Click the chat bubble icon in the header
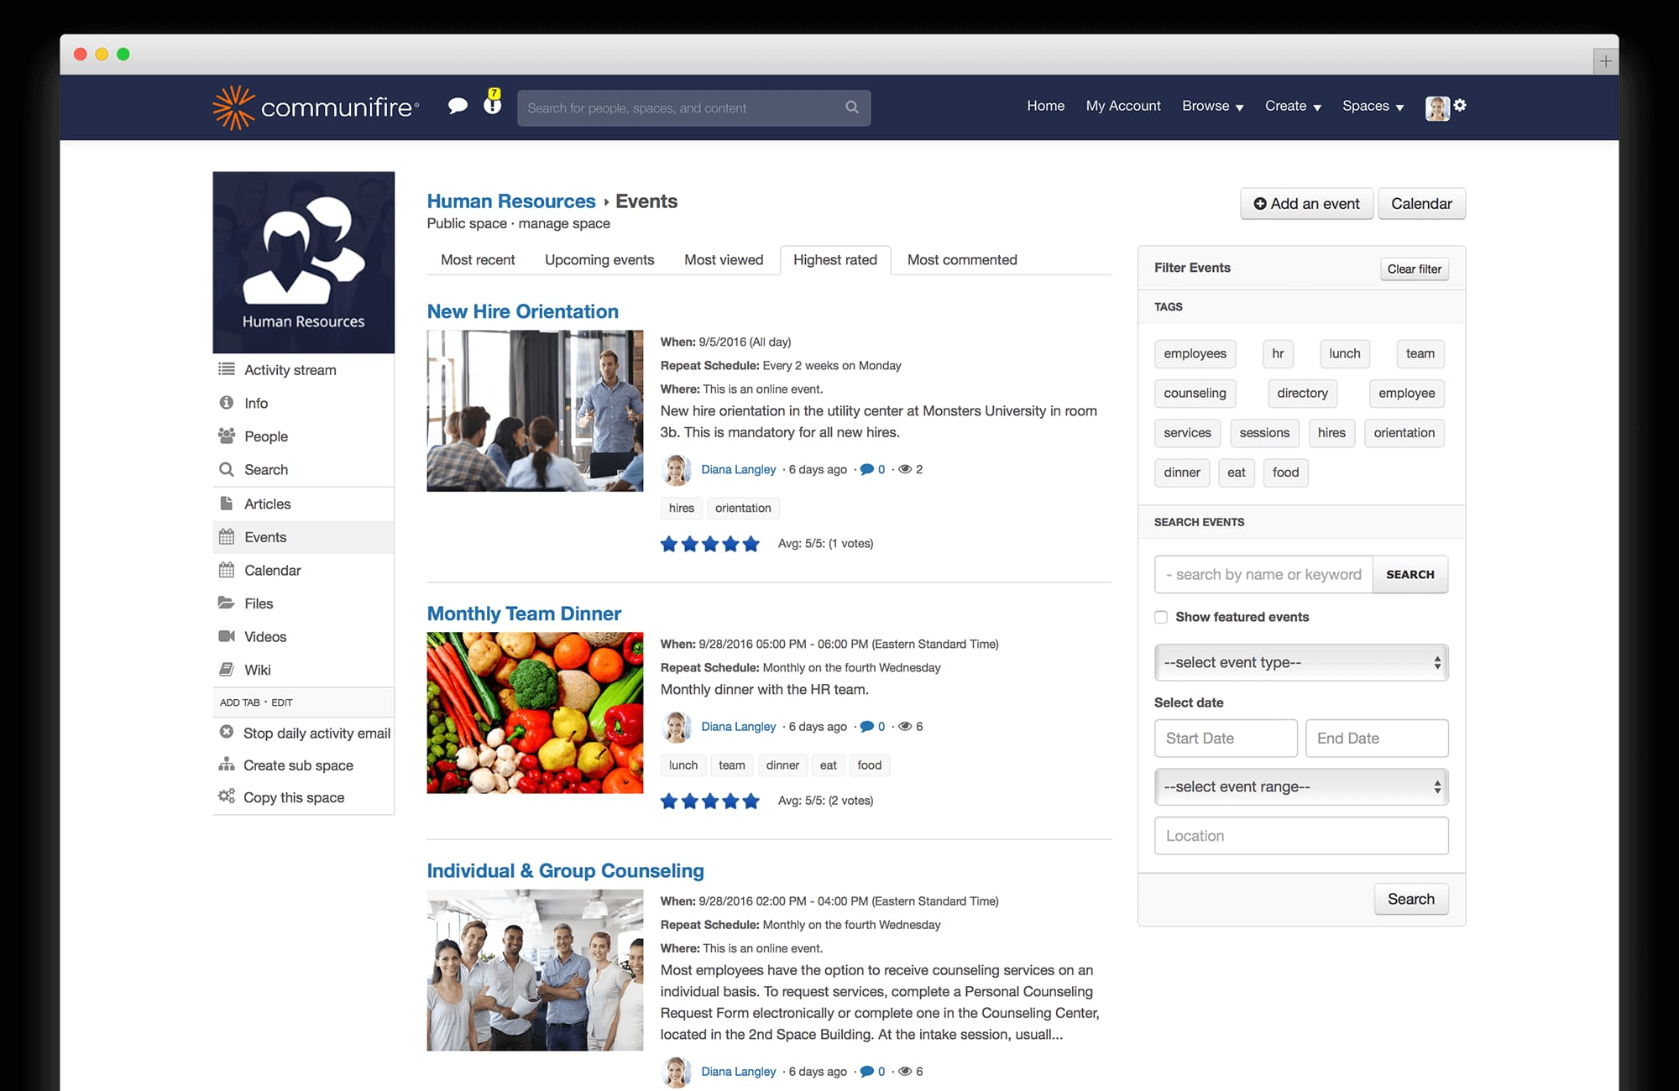Viewport: 1679px width, 1091px height. (x=458, y=106)
